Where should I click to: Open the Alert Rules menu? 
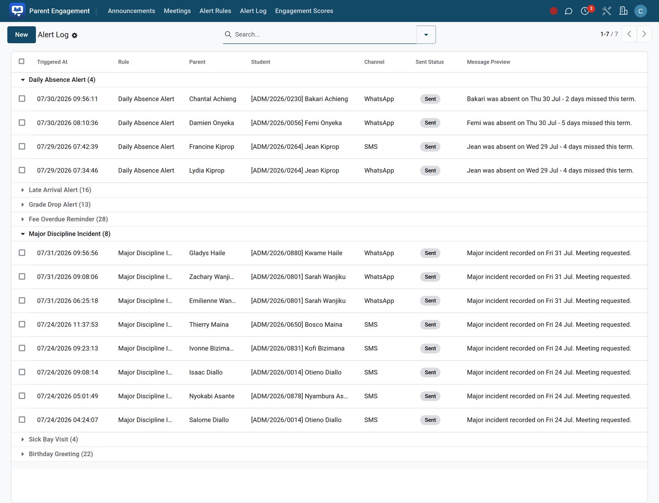point(215,11)
